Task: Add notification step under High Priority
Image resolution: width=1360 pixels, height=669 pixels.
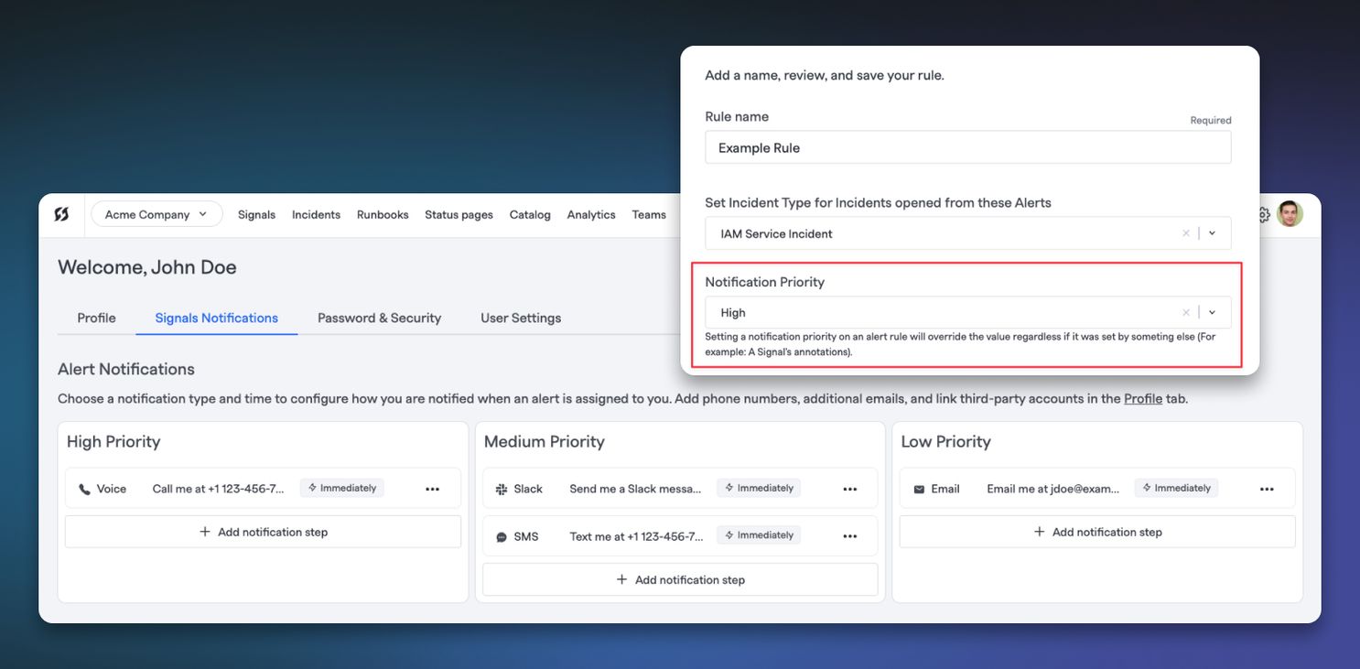Action: tap(263, 532)
